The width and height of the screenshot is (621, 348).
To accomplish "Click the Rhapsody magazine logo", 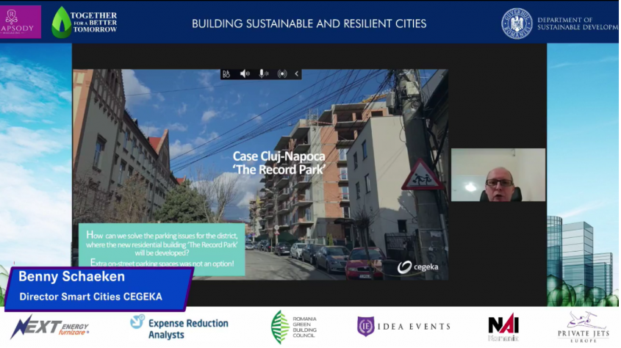I will pyautogui.click(x=20, y=22).
